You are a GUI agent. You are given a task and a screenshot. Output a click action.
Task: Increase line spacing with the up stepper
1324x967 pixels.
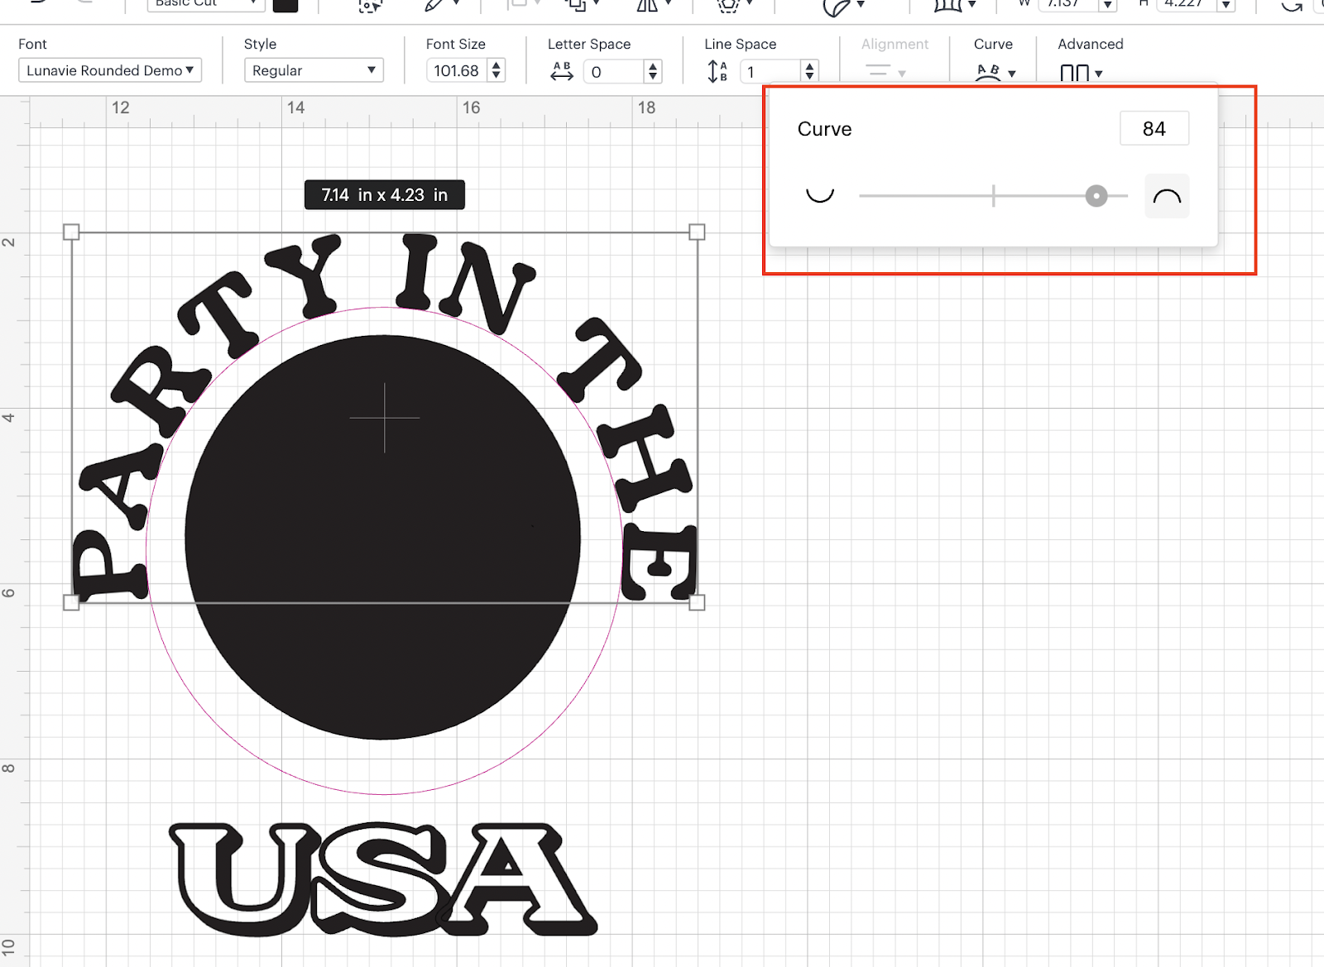810,66
